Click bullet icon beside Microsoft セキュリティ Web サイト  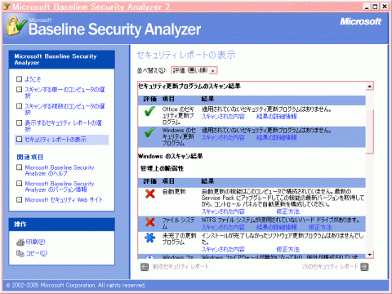[x=19, y=200]
